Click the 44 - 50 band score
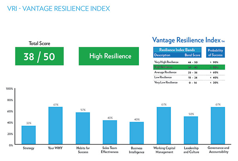This screenshot has height=161, width=238. pyautogui.click(x=193, y=62)
